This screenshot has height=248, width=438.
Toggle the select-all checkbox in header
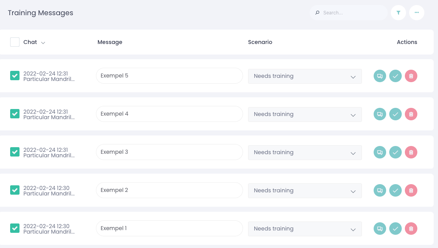pyautogui.click(x=15, y=42)
